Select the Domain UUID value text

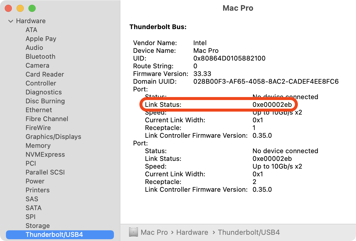point(266,81)
